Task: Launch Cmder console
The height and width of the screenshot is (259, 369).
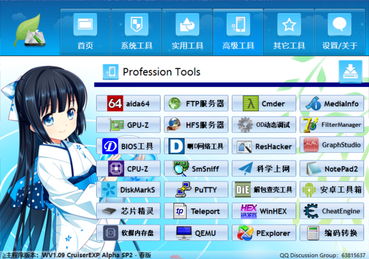Action: click(x=264, y=103)
